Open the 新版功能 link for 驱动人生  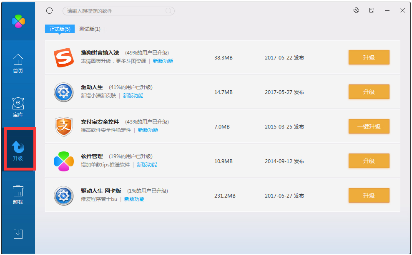[x=133, y=95]
